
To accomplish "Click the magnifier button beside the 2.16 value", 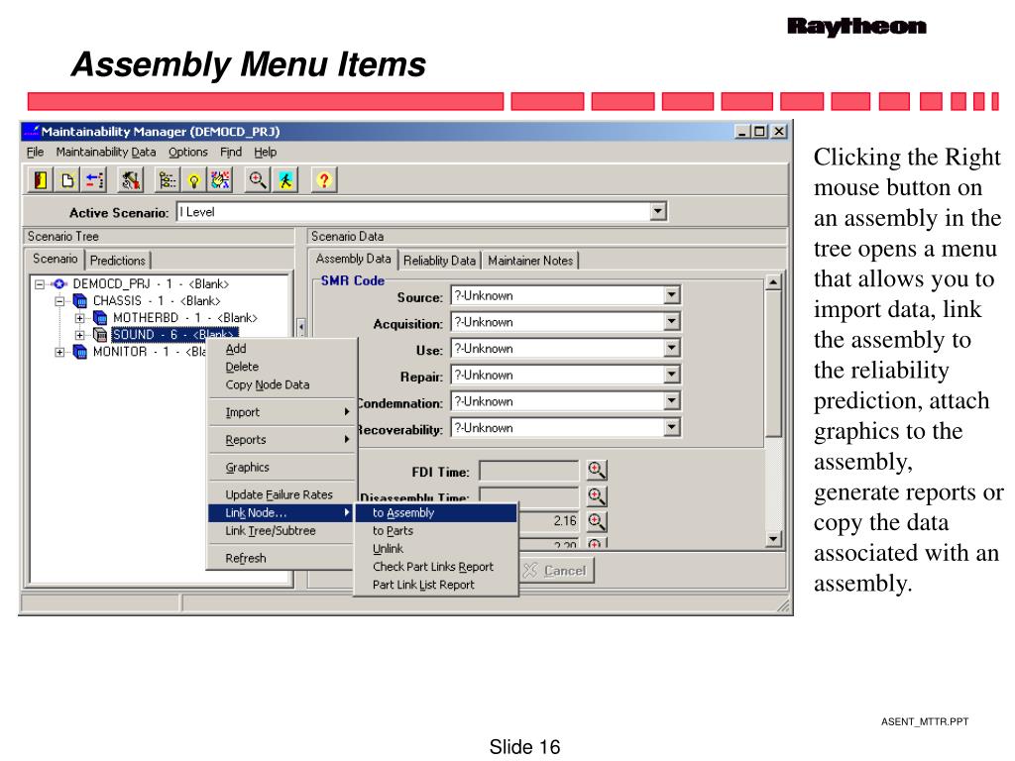I will [596, 521].
